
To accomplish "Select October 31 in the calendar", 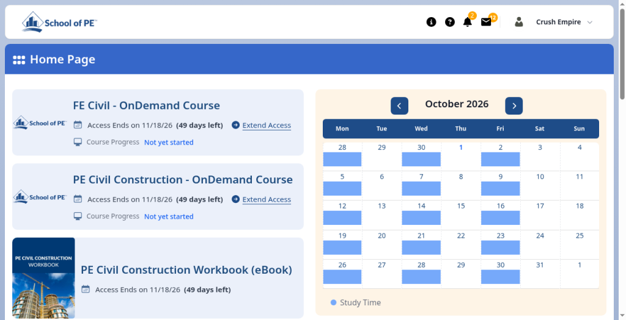I will point(540,265).
